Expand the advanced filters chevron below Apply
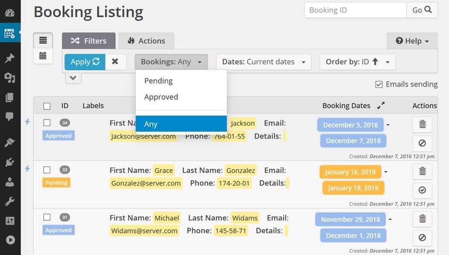449x255 pixels. 73,78
